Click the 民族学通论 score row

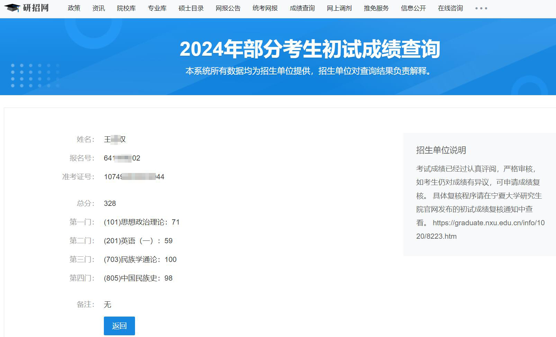(x=140, y=259)
